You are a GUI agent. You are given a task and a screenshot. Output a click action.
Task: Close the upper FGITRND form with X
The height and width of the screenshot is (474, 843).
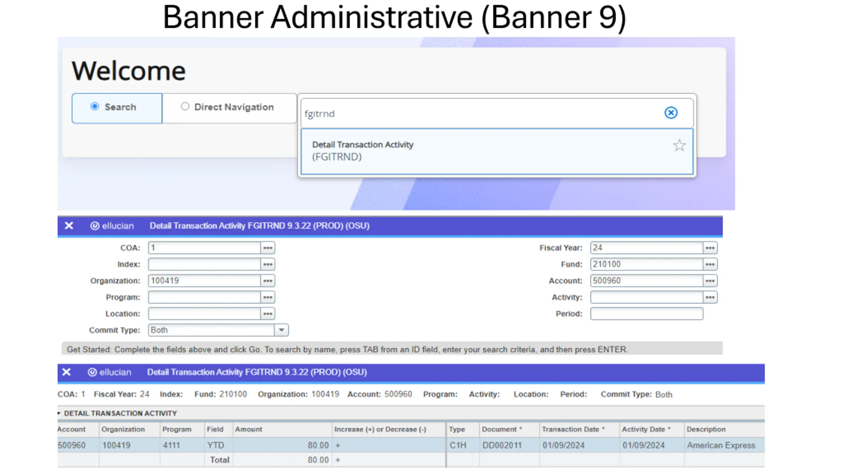click(x=69, y=226)
